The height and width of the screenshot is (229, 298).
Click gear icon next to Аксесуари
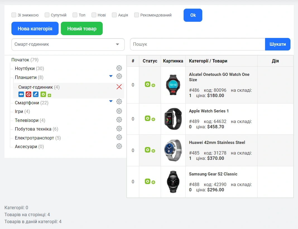(x=119, y=146)
